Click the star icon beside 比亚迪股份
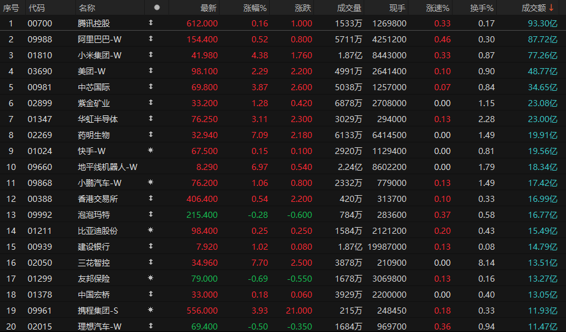This screenshot has width=566, height=332. [x=151, y=230]
